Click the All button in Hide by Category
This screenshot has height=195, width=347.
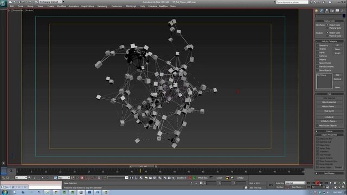click(x=337, y=45)
